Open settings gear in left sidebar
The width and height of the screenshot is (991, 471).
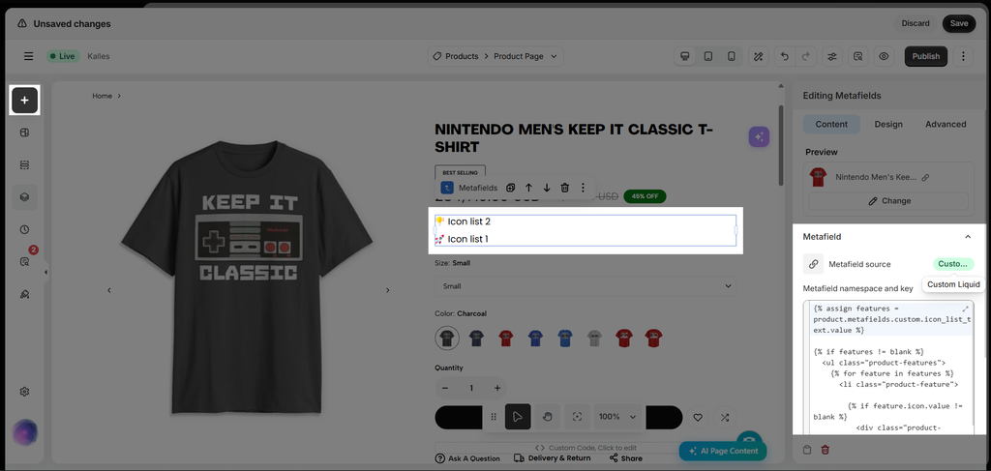click(x=24, y=392)
